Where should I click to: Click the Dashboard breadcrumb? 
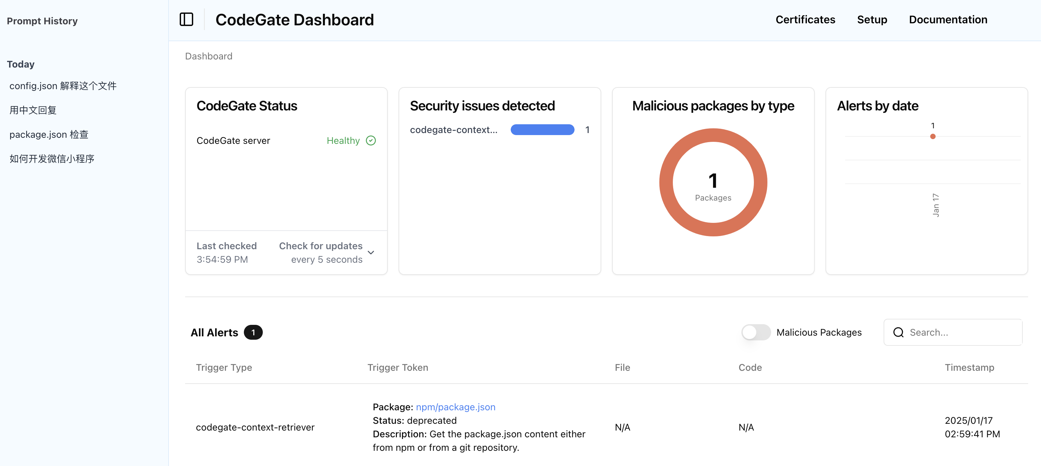[x=208, y=56]
